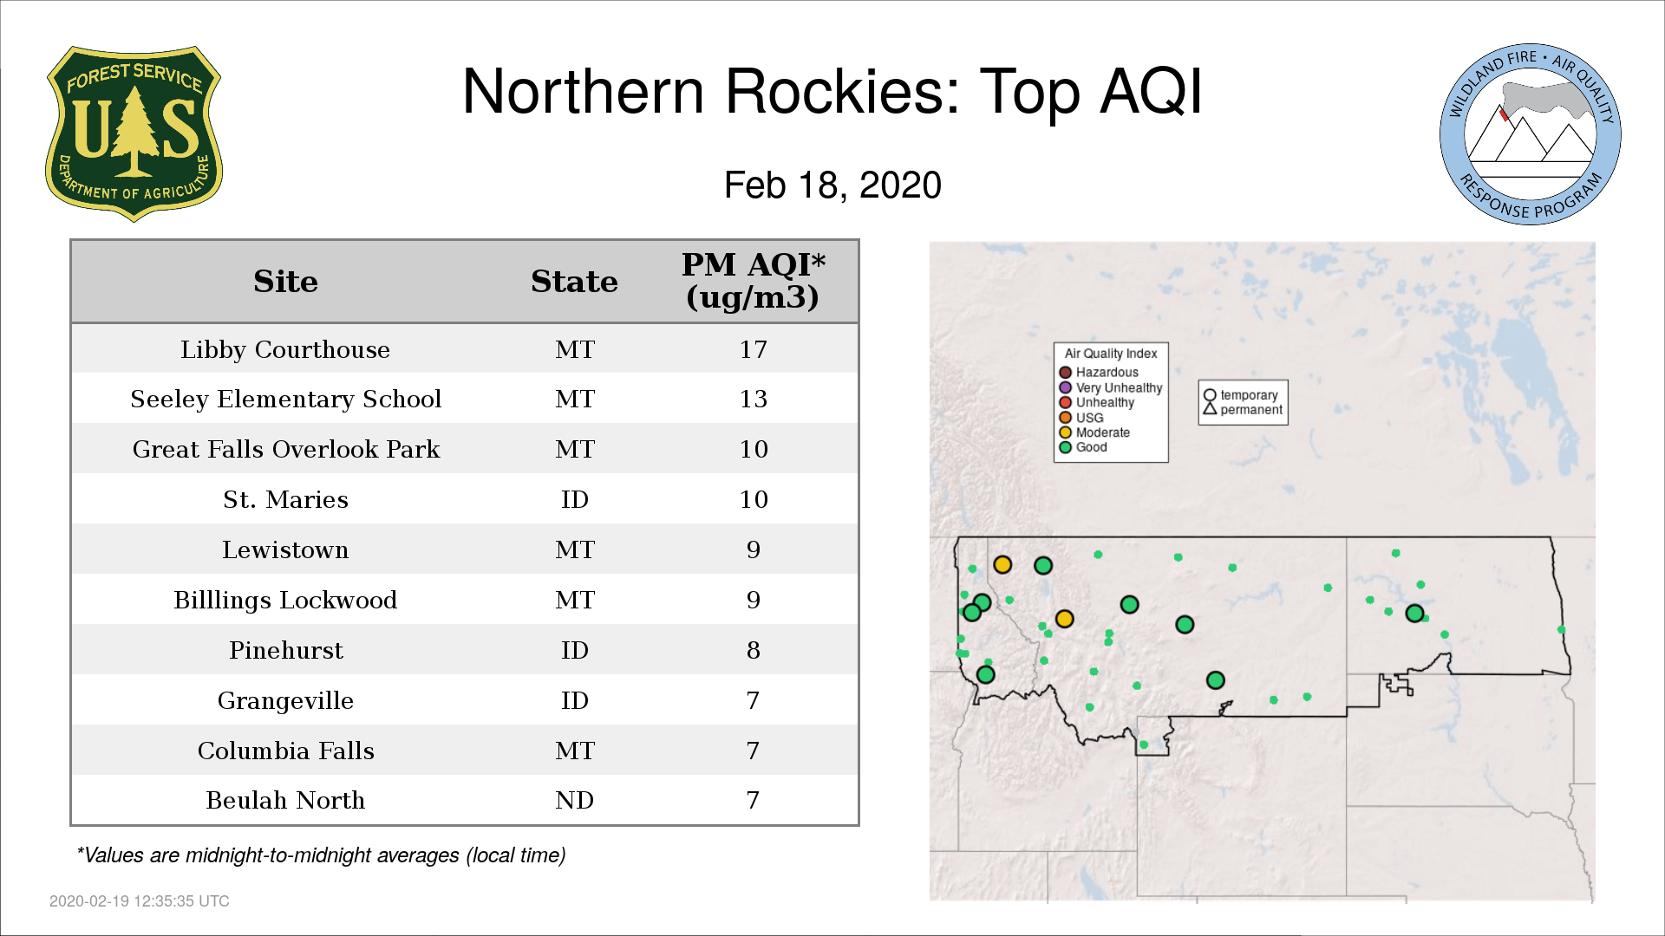Click the midnight-to-midnight averages footnote
Screen dimensions: 1665x936
[x=321, y=855]
